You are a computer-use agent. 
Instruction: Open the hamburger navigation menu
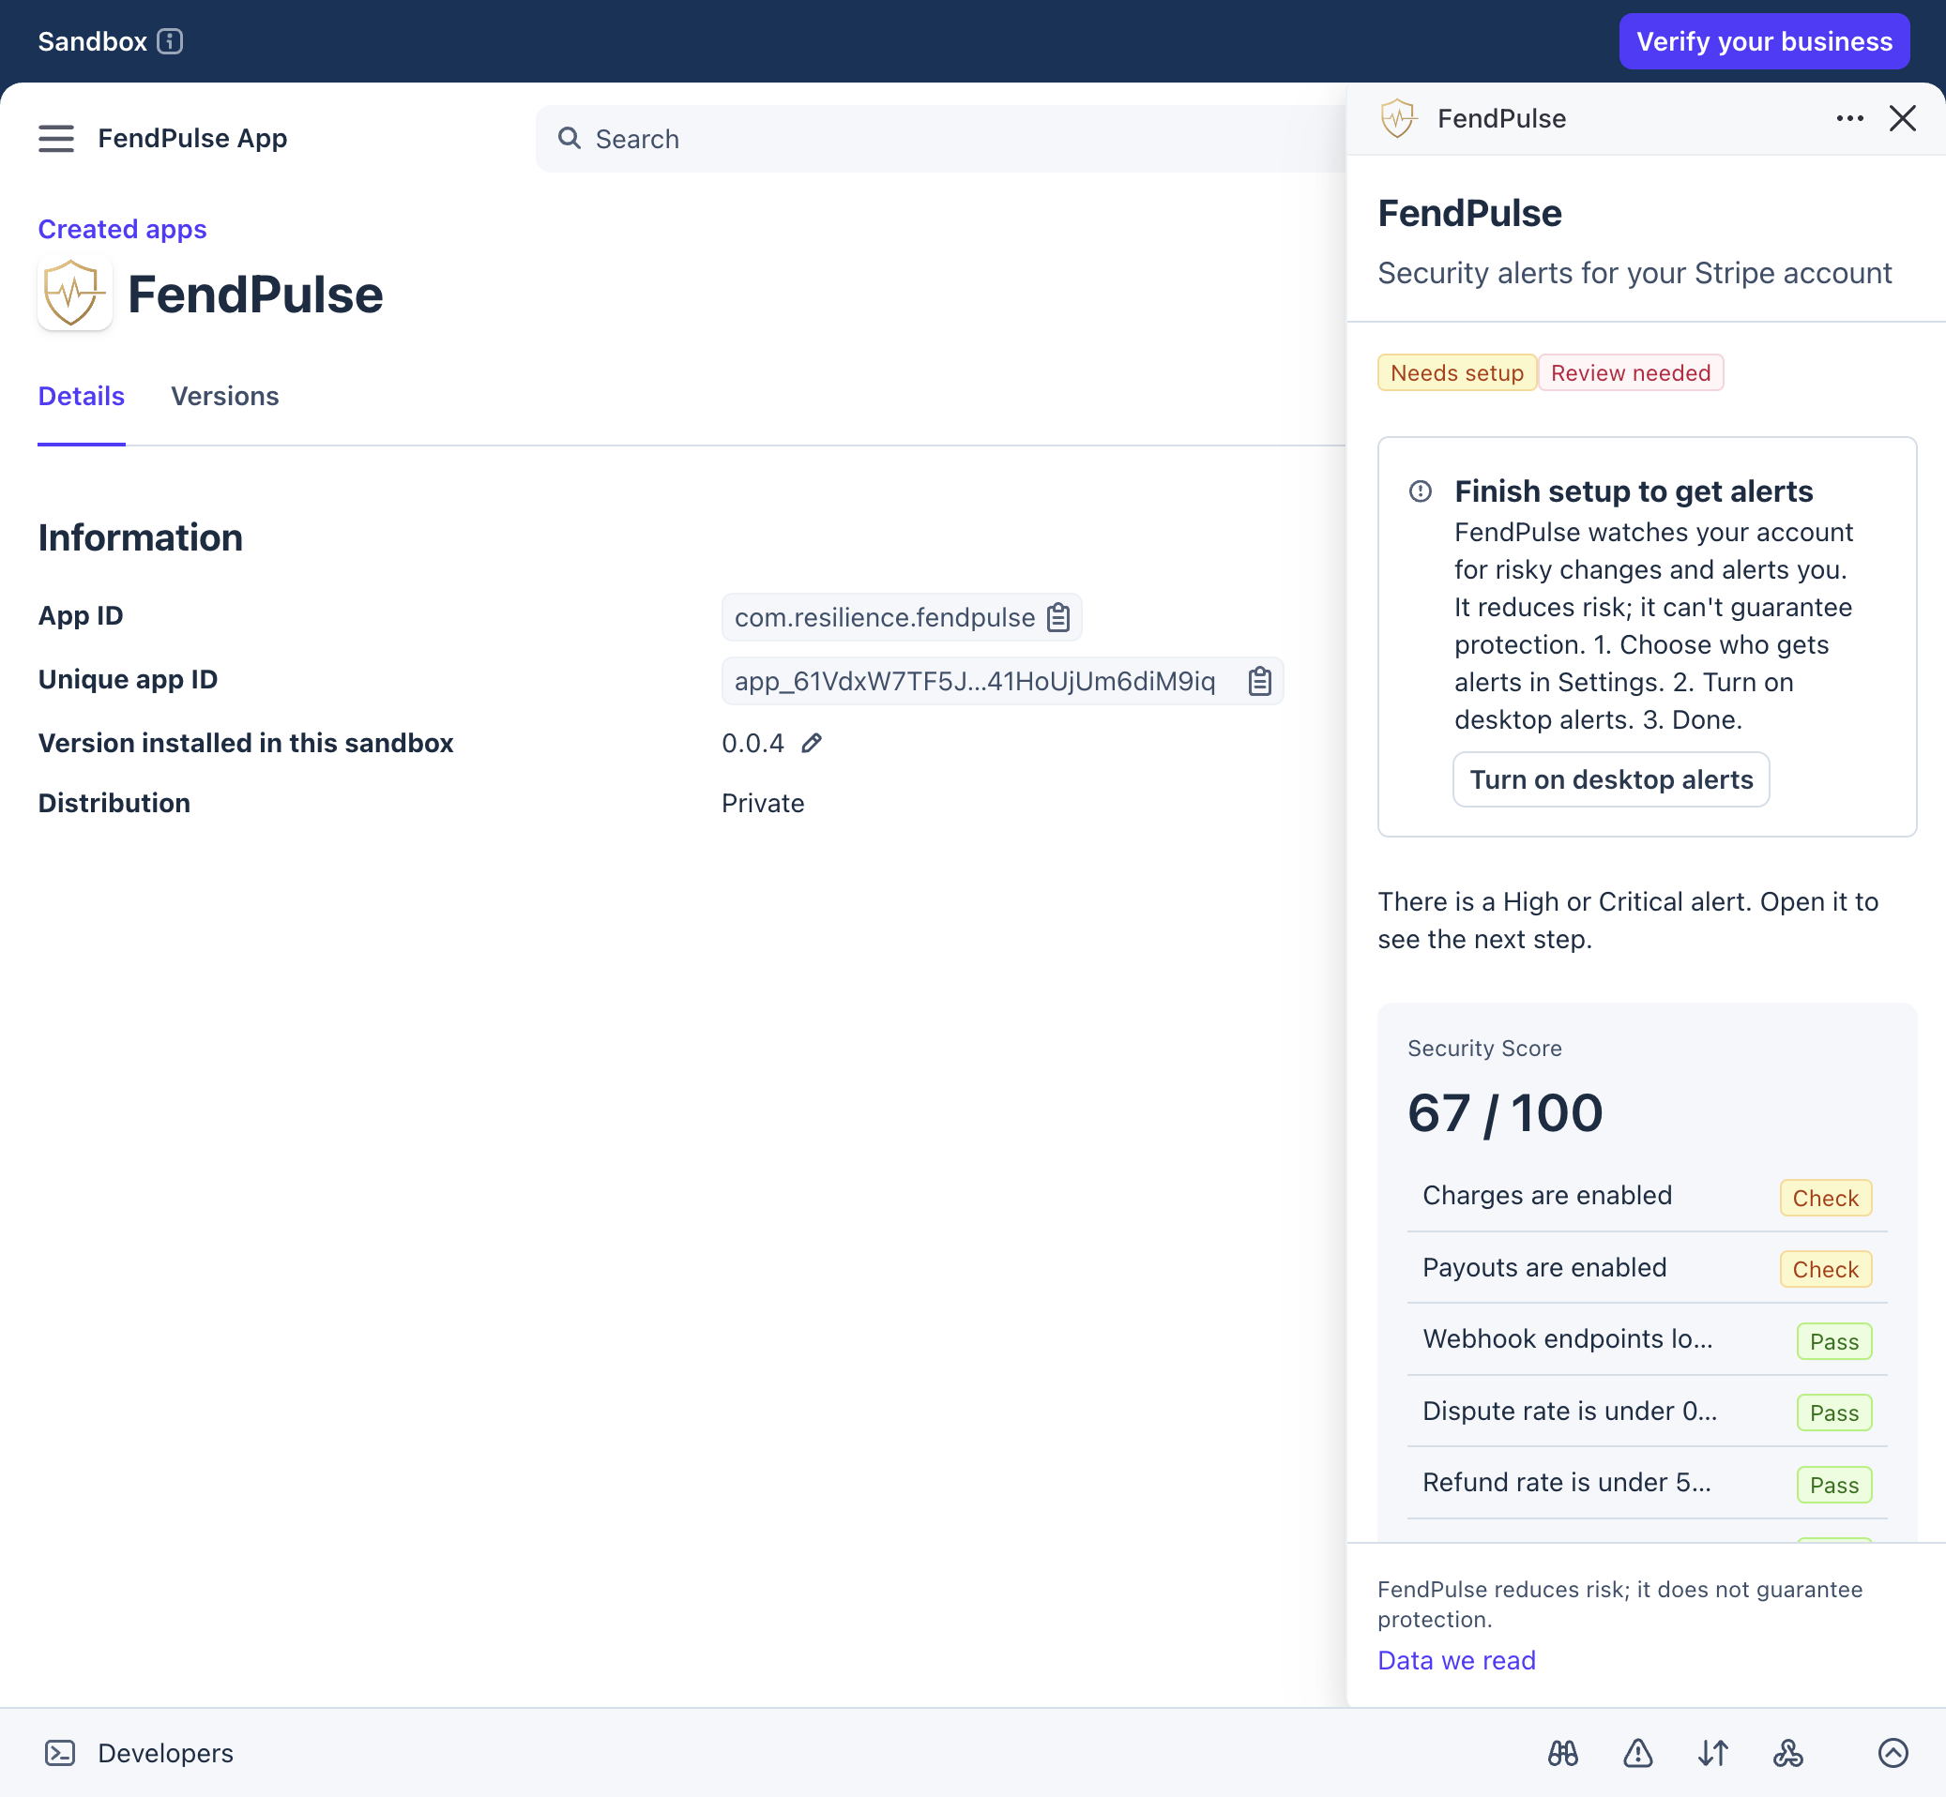[x=55, y=138]
